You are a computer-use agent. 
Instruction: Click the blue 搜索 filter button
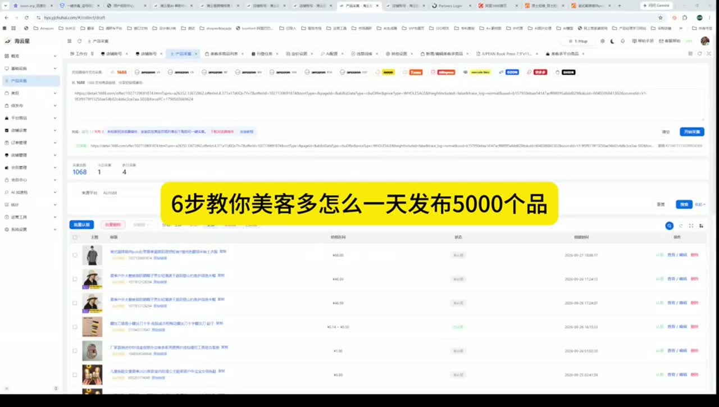(x=684, y=204)
